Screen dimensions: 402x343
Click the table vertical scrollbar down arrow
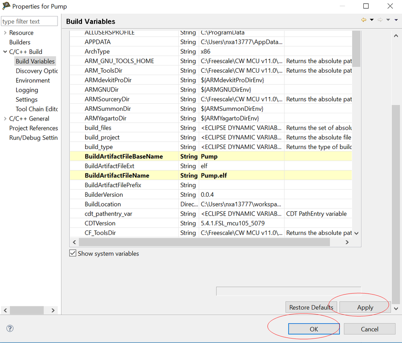click(357, 233)
